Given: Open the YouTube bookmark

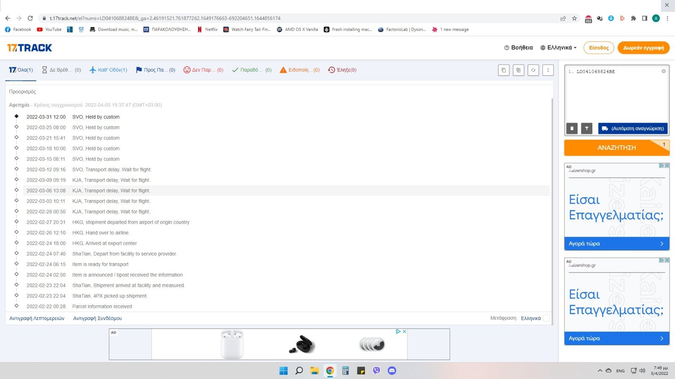Looking at the screenshot, I should tap(49, 29).
